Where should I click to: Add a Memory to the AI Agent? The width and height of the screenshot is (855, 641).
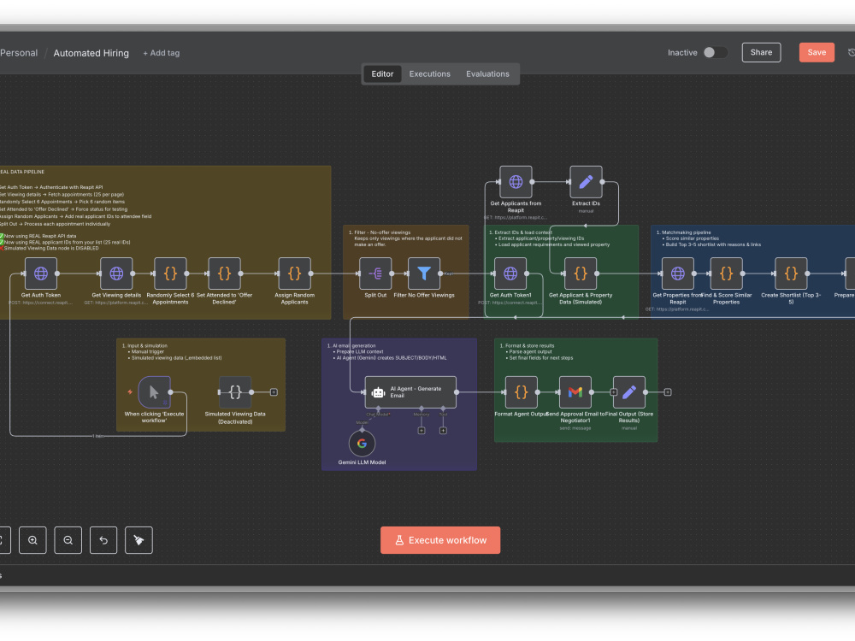(422, 431)
